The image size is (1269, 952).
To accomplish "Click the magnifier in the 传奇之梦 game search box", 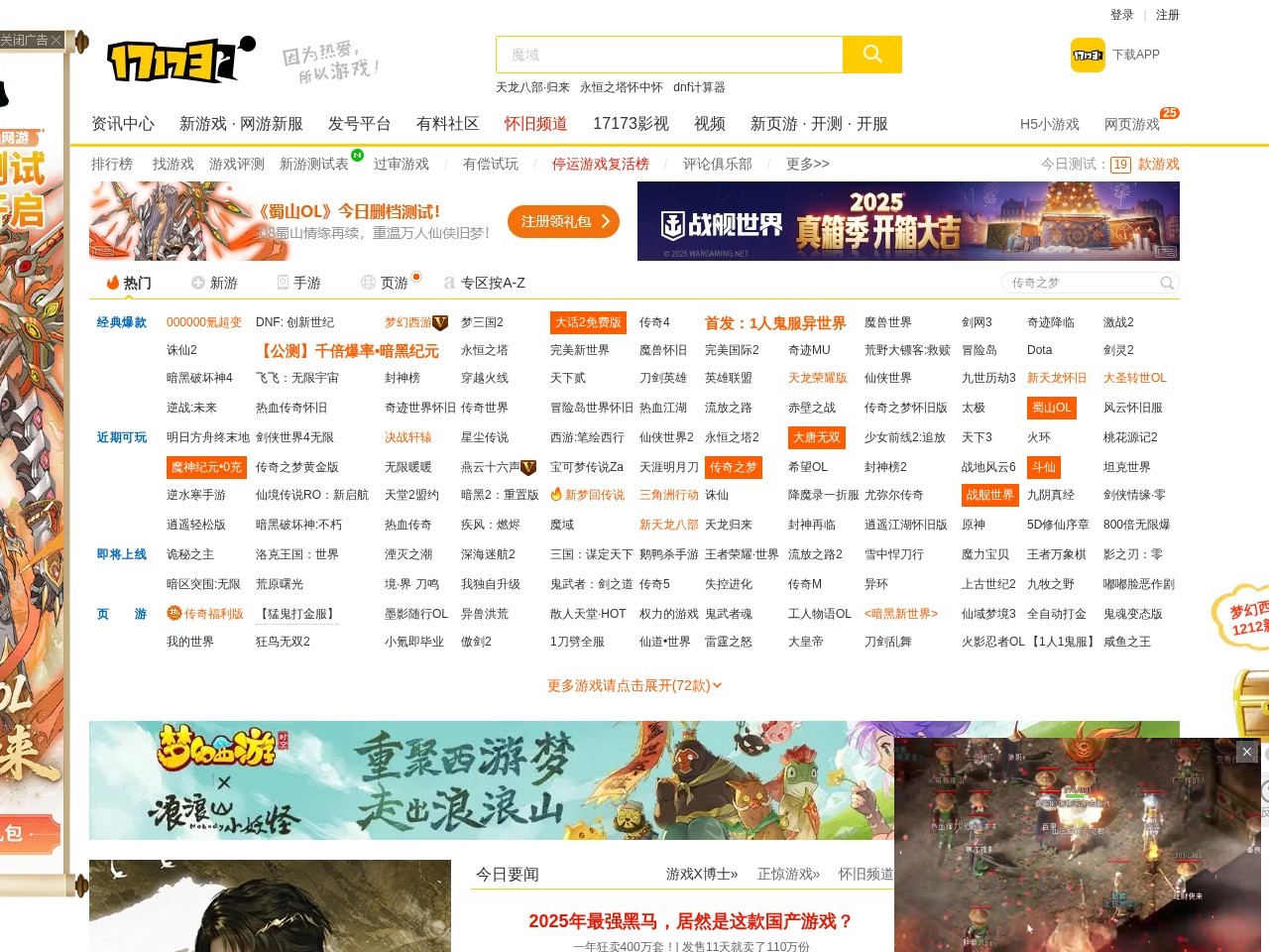I will point(1167,284).
